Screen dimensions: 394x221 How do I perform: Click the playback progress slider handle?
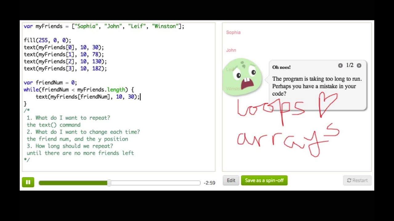coord(109,183)
